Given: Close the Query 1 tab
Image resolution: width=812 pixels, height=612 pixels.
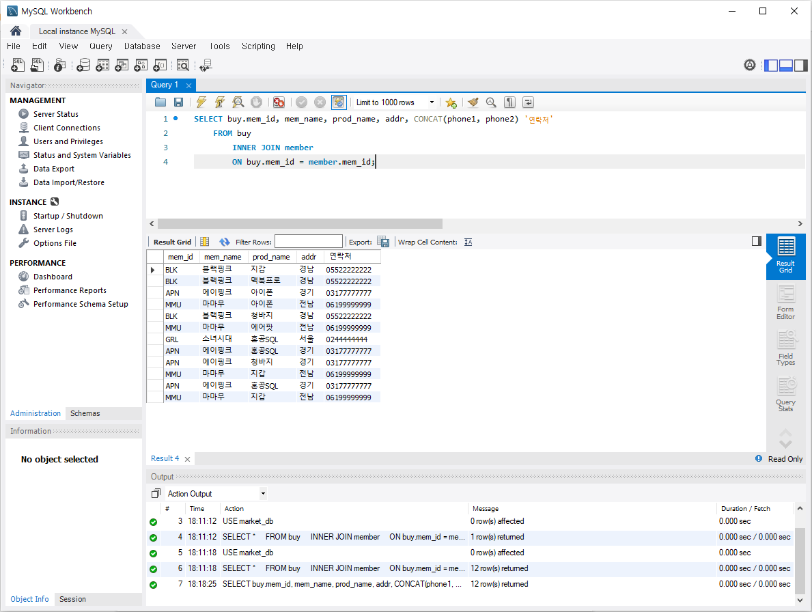Looking at the screenshot, I should coord(189,85).
